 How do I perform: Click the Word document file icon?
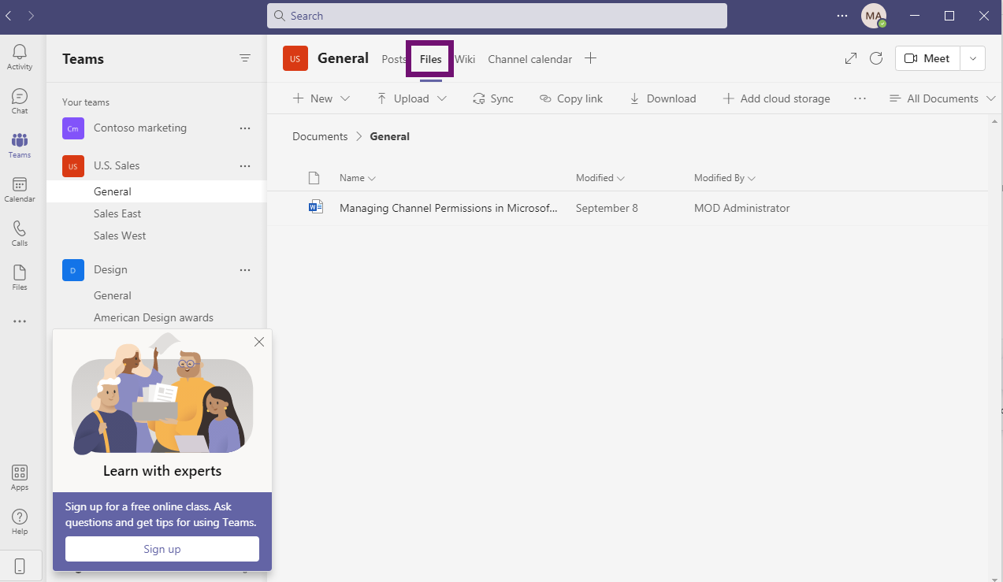point(316,207)
